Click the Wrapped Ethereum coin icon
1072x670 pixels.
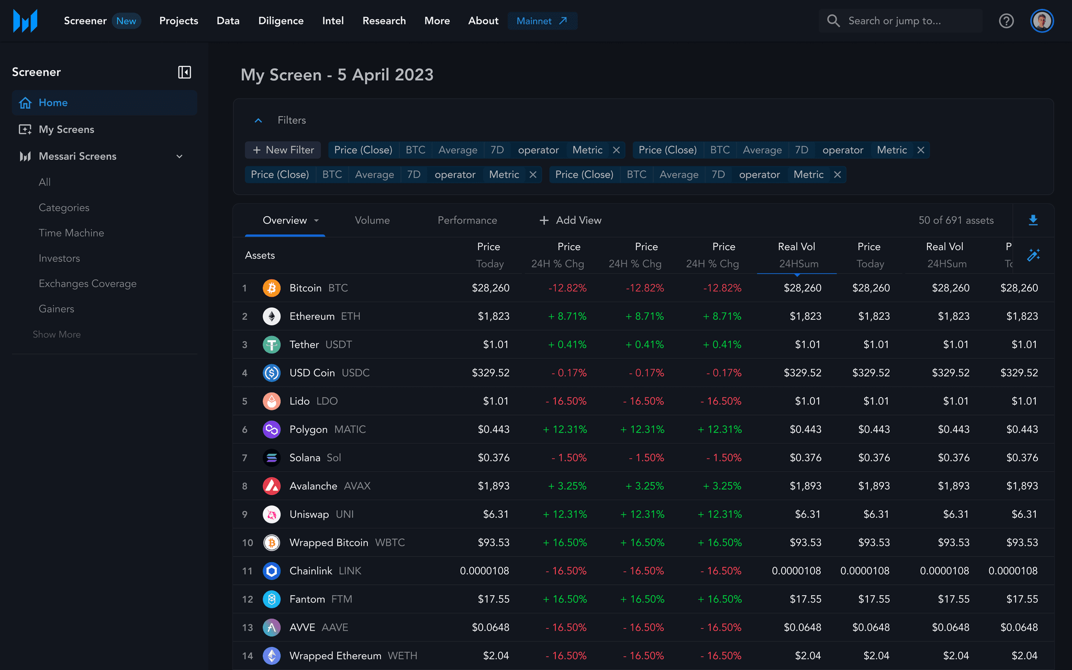[272, 655]
